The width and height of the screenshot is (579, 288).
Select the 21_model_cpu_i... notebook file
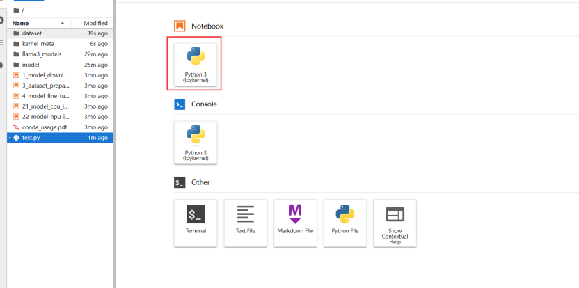tap(60, 106)
